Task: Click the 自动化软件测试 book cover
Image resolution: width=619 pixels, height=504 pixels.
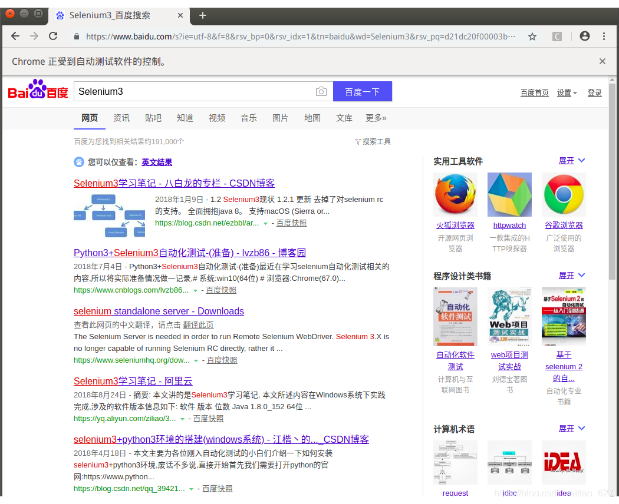Action: pos(455,317)
